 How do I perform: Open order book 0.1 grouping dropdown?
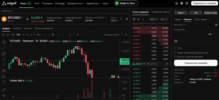pos(164,19)
